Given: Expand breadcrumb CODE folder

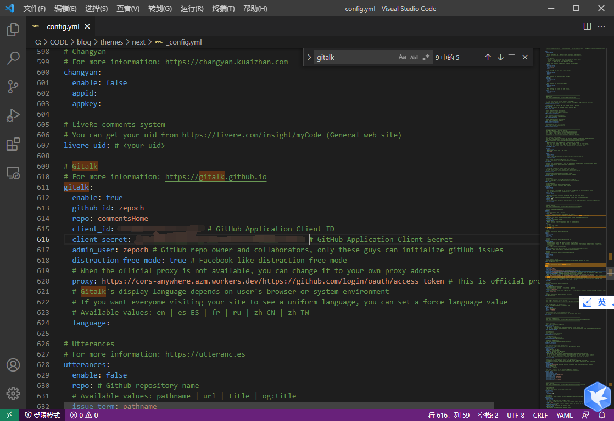Looking at the screenshot, I should (59, 42).
